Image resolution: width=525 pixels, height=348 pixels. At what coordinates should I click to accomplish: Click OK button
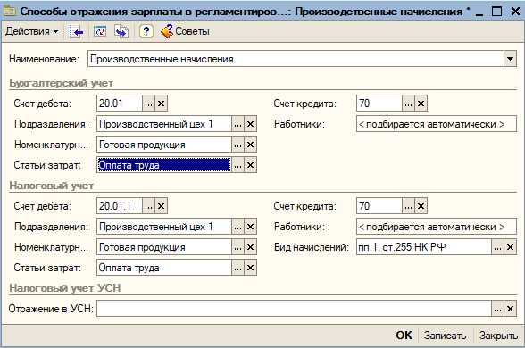click(x=404, y=336)
